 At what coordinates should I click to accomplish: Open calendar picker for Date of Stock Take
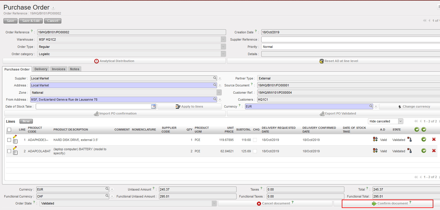153,106
